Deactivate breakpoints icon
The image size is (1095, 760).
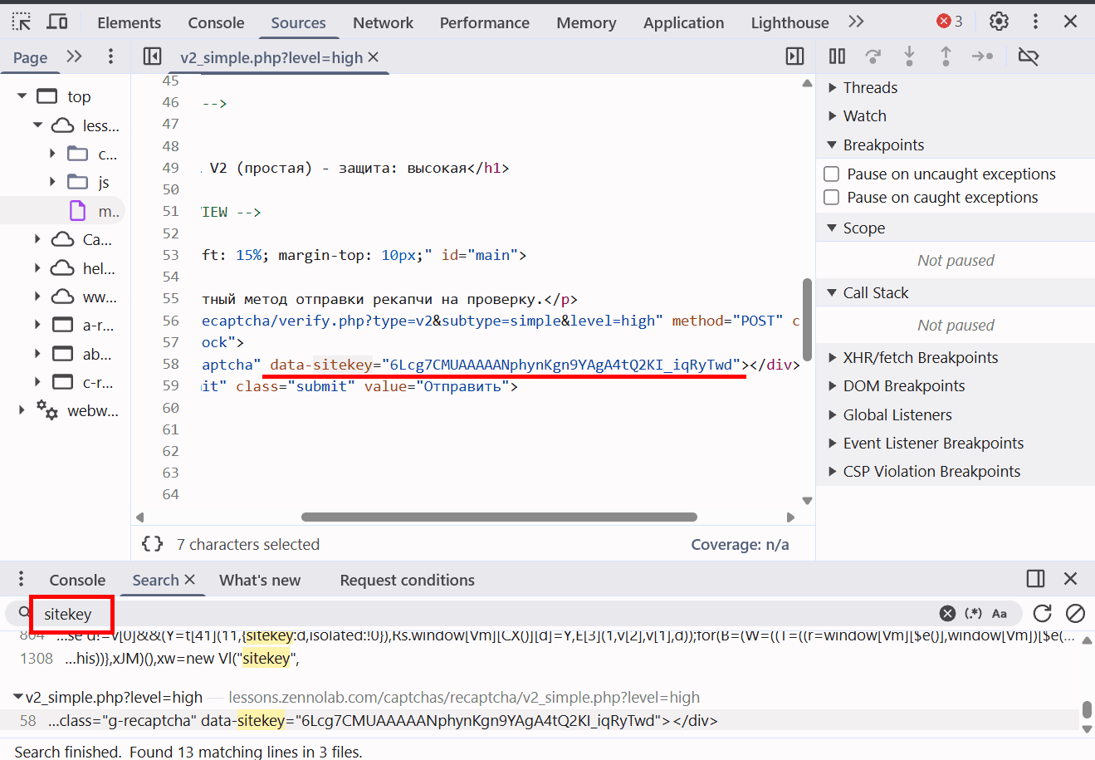click(1029, 56)
